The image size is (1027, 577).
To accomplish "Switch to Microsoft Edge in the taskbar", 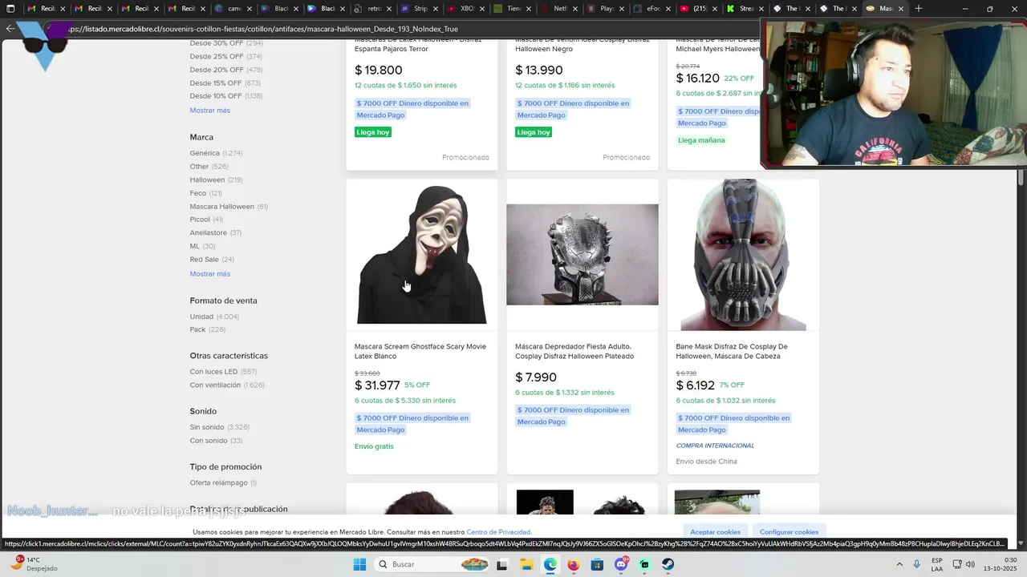I will [x=550, y=564].
